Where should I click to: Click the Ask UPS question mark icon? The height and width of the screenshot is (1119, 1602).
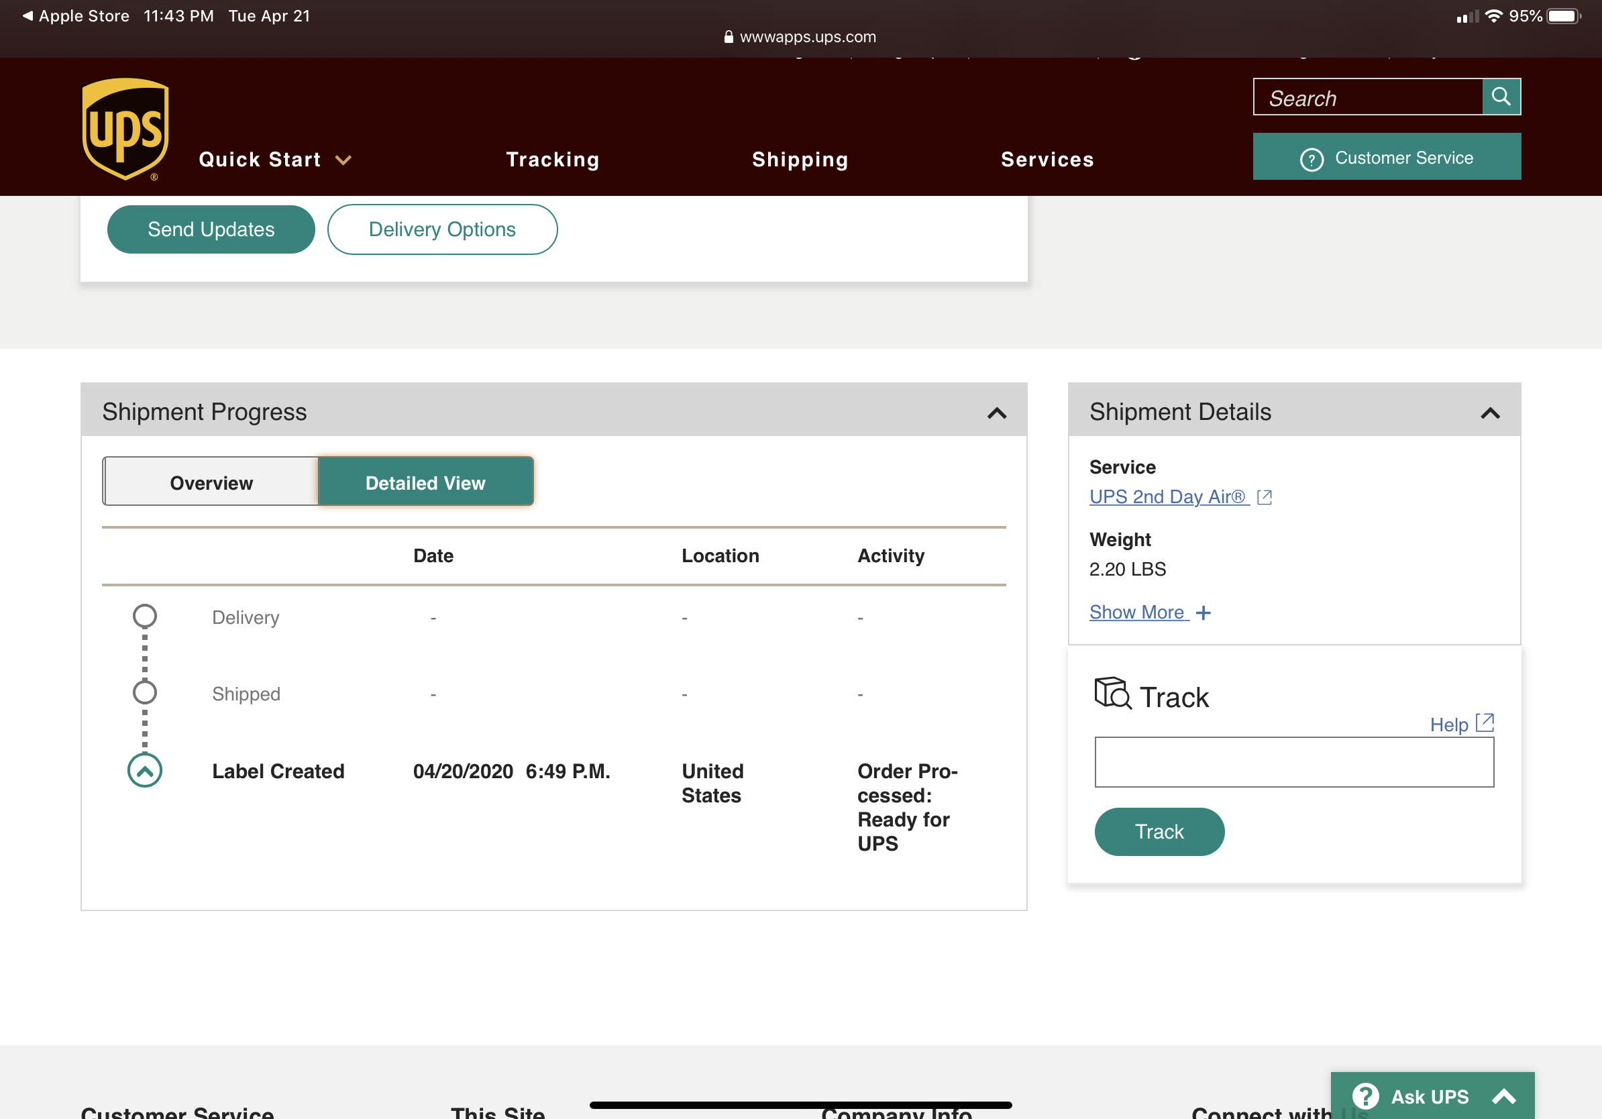(1365, 1096)
